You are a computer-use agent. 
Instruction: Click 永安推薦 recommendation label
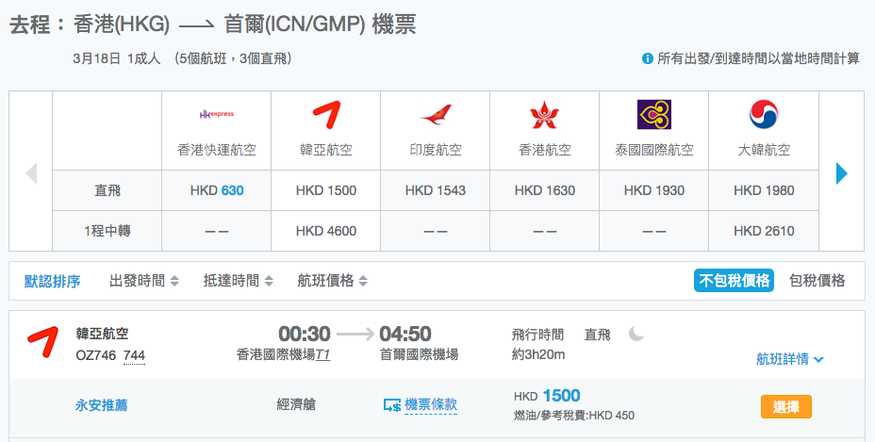point(101,405)
